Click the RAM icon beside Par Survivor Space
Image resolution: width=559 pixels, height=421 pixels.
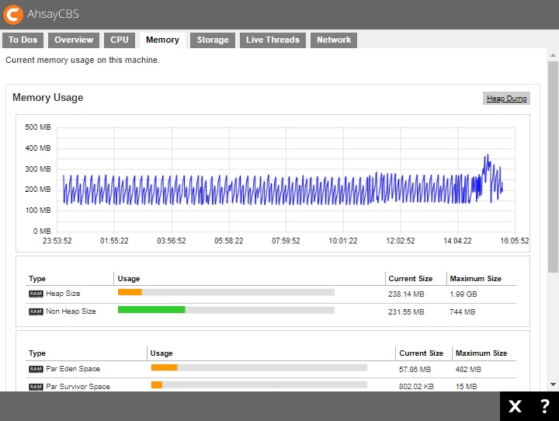pos(36,387)
